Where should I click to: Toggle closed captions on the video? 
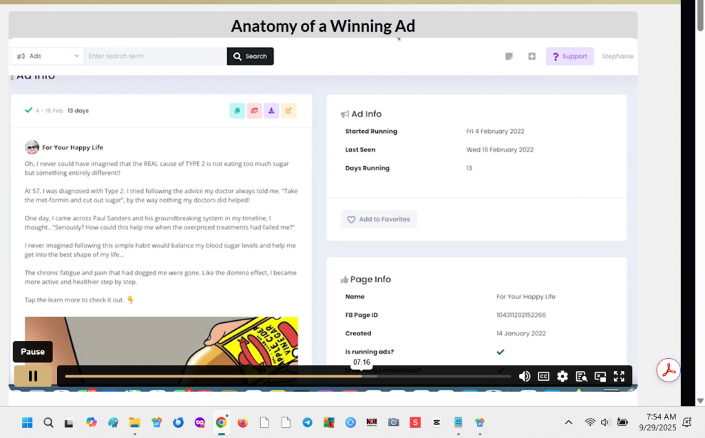pyautogui.click(x=543, y=376)
